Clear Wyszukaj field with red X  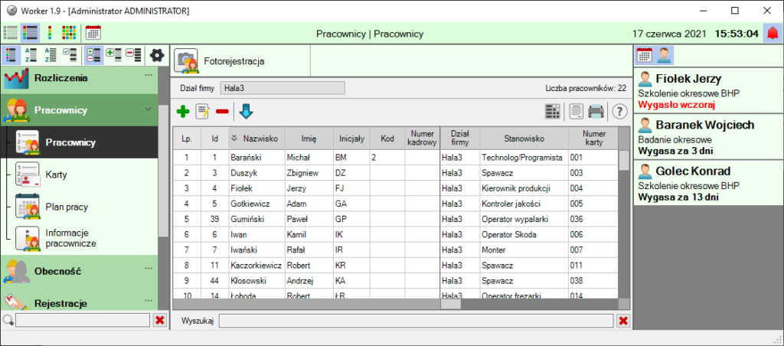coord(623,321)
